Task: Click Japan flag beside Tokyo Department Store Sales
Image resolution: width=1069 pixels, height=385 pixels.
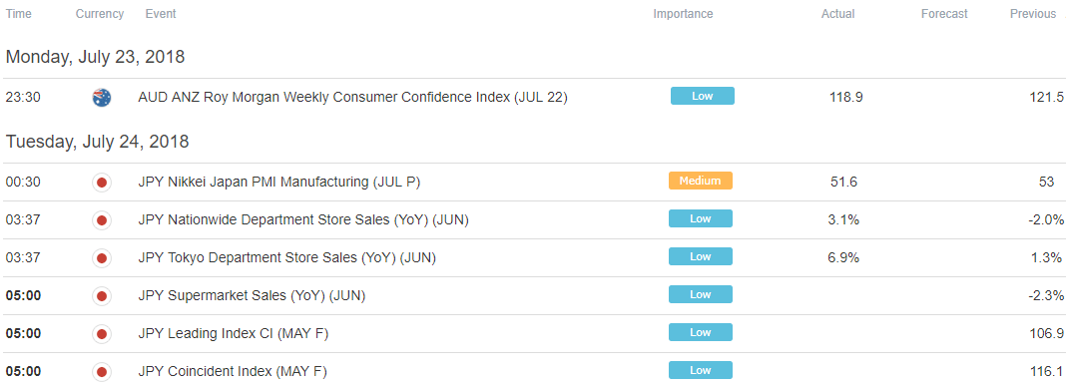Action: 101,258
